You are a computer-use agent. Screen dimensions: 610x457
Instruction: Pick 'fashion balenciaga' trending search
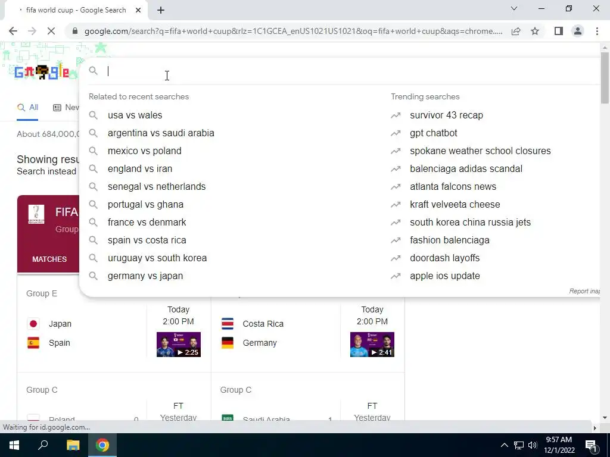pyautogui.click(x=450, y=240)
